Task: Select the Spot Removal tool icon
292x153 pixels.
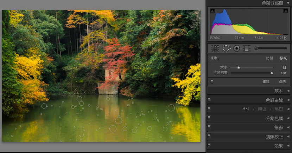Action: [227, 48]
